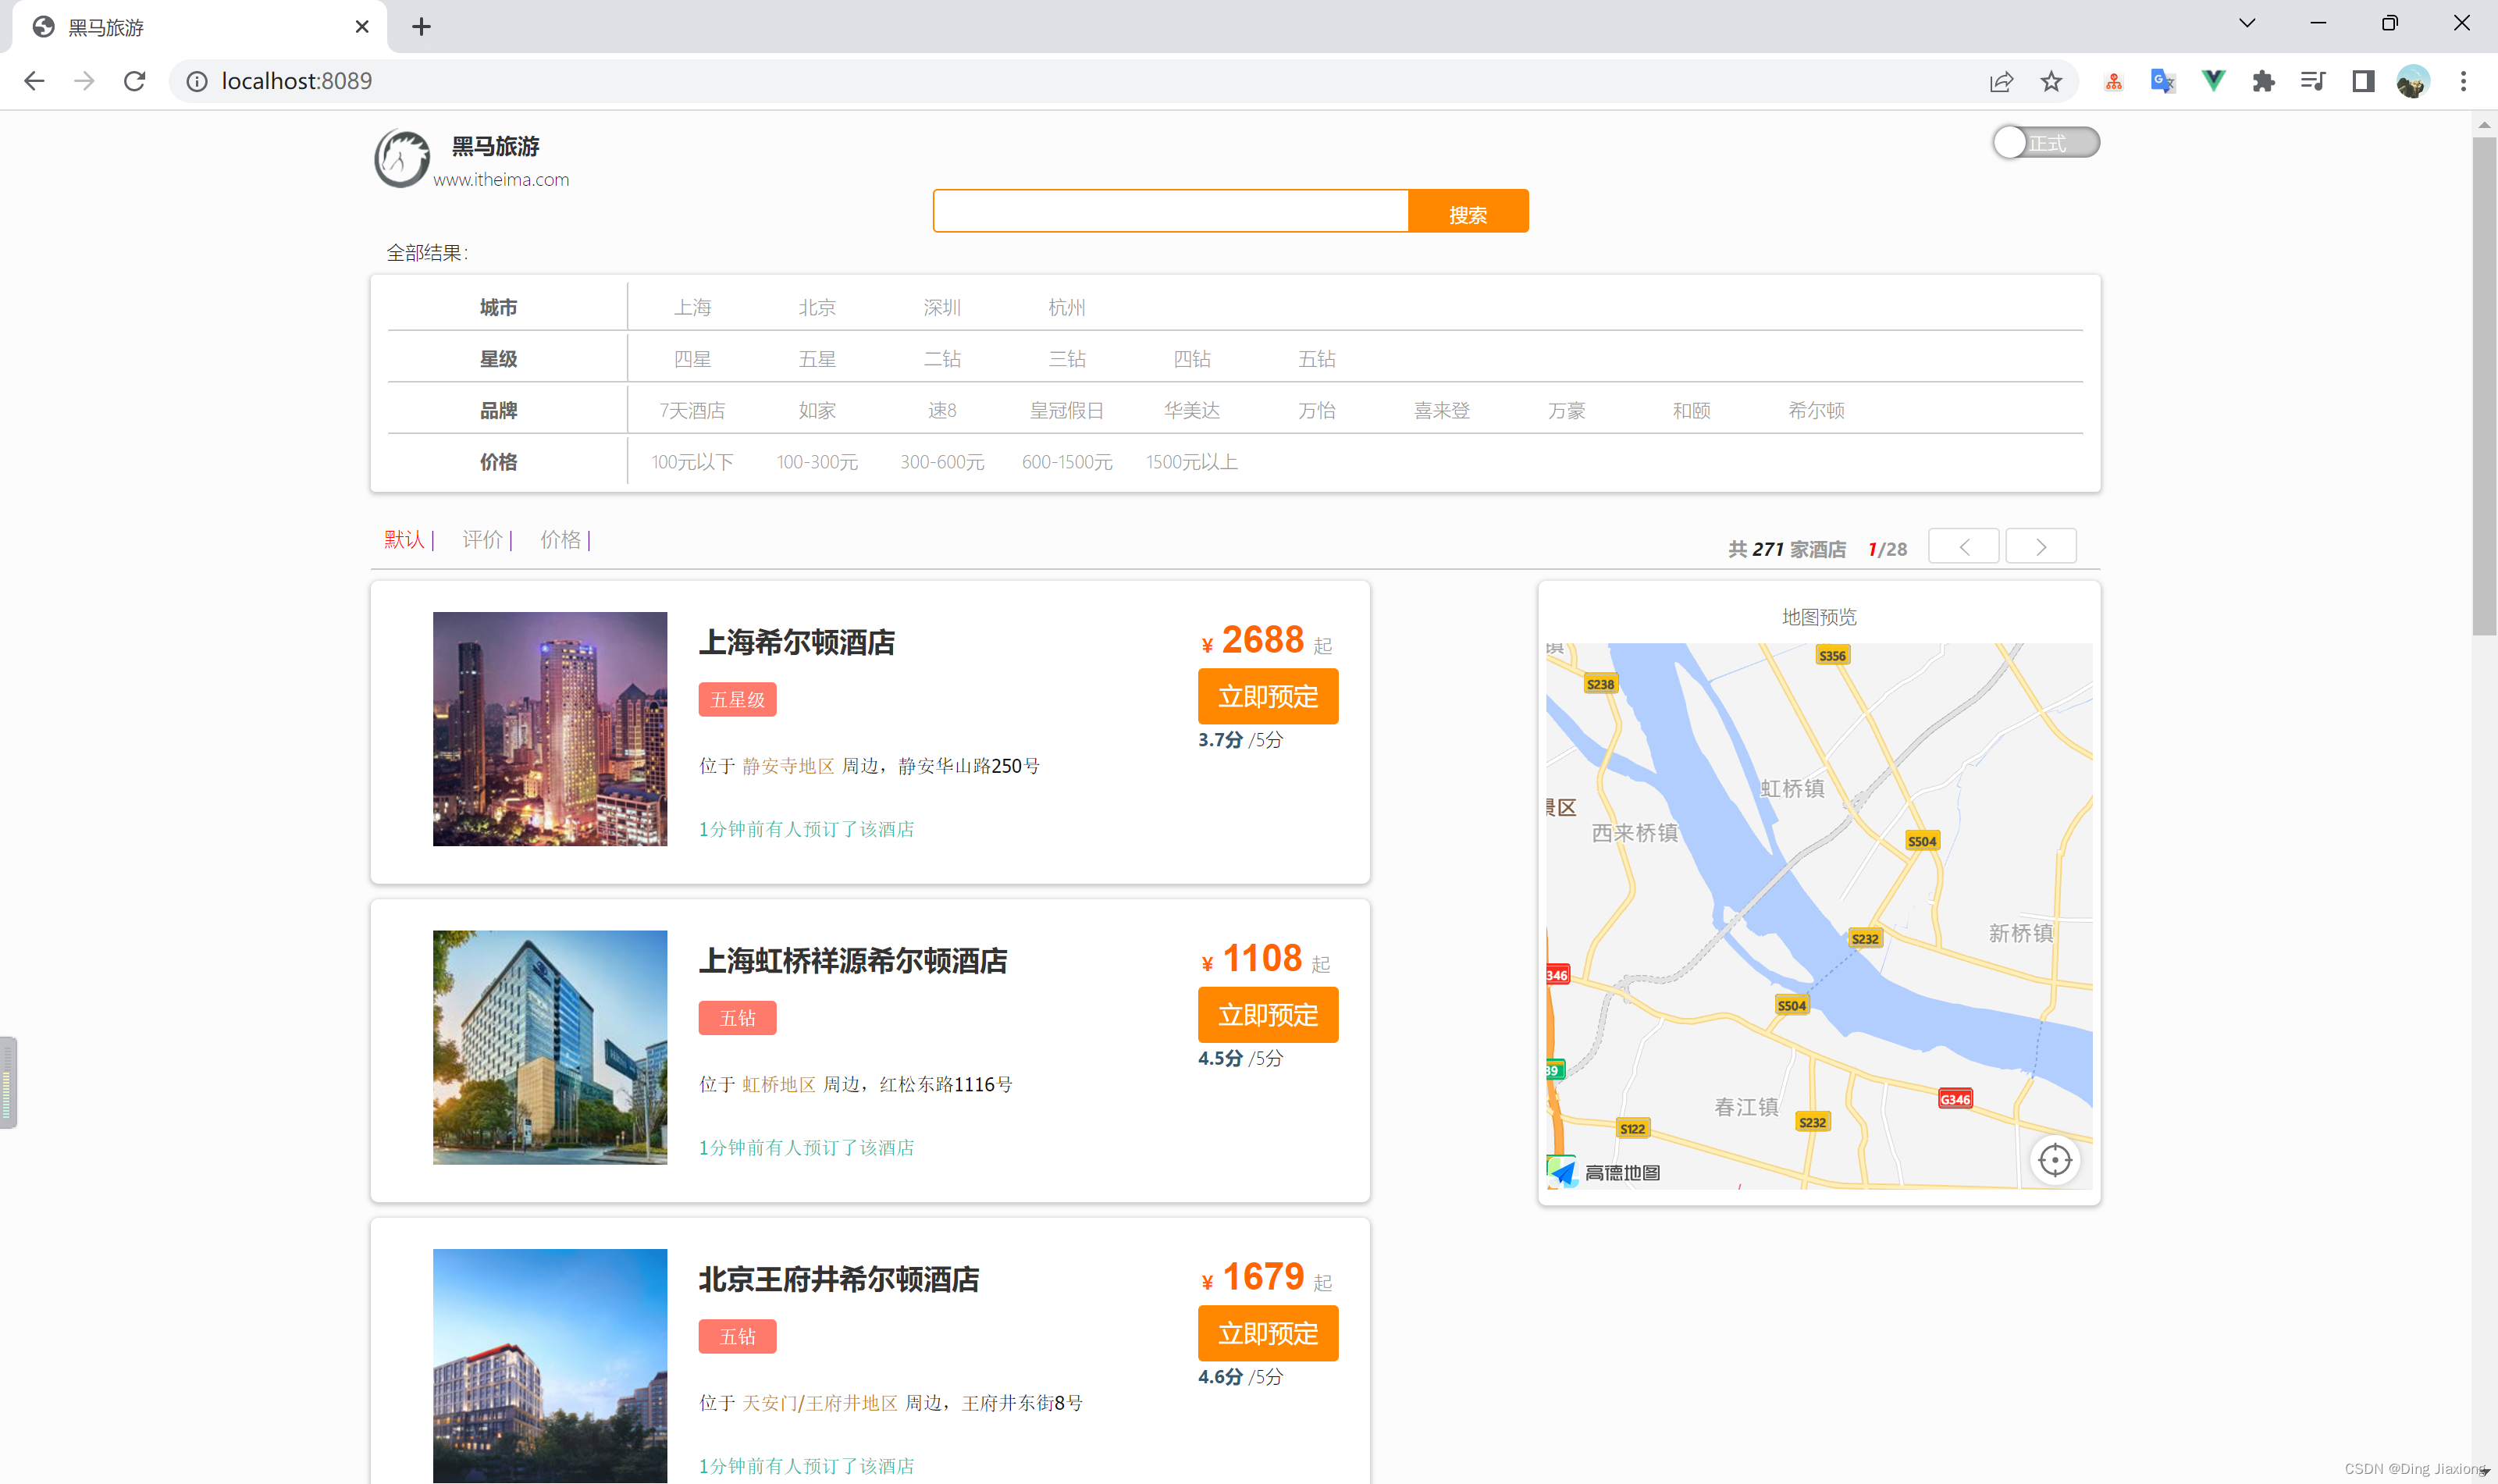Click the 黑马旅游 horse logo
Image resolution: width=2498 pixels, height=1484 pixels.
pos(401,158)
